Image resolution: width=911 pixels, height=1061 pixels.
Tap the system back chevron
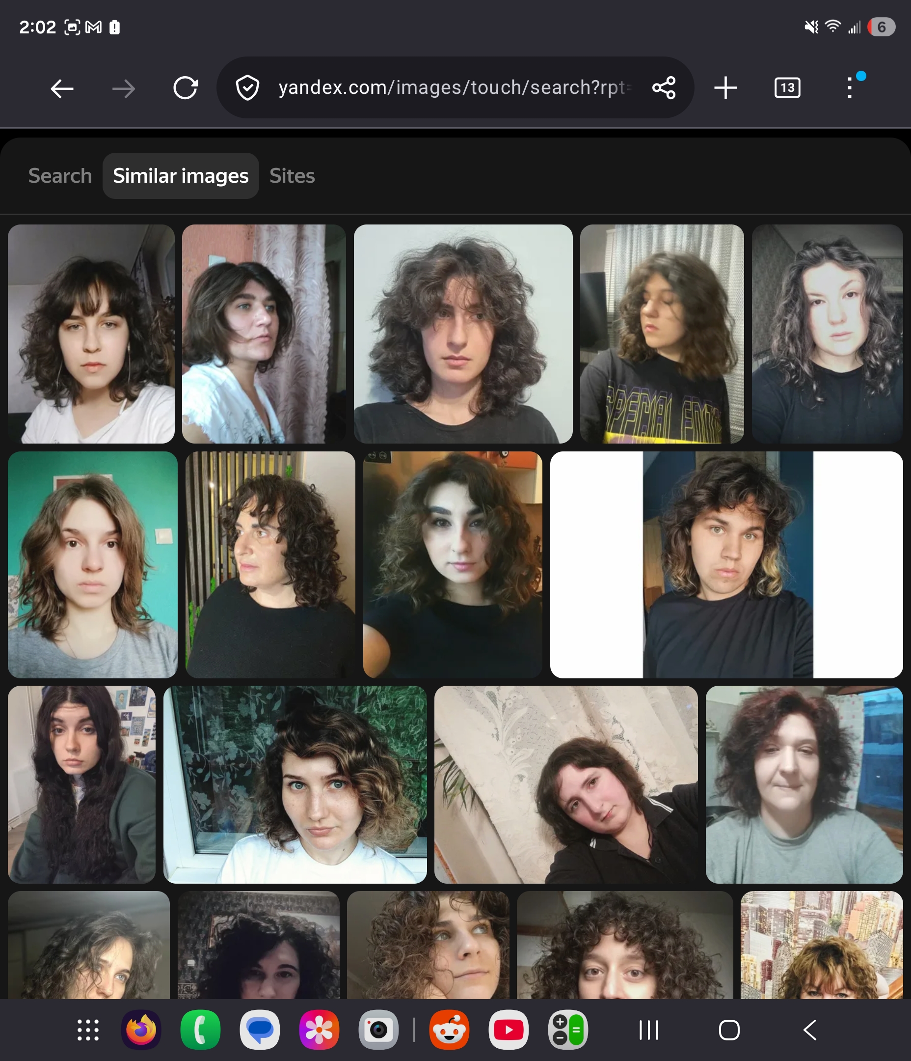810,1030
